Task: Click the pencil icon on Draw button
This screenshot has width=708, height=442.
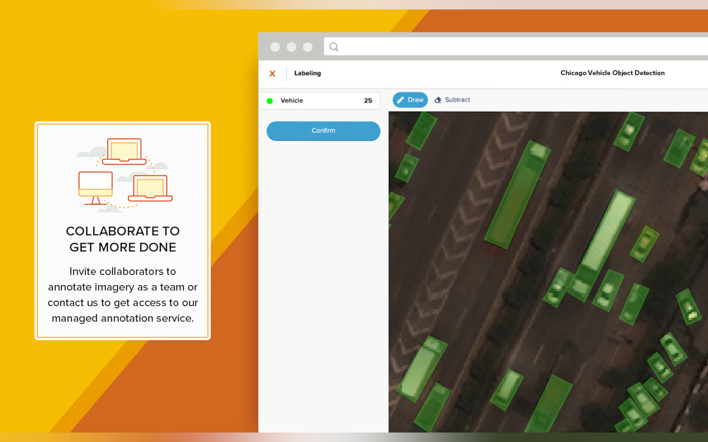Action: point(400,100)
